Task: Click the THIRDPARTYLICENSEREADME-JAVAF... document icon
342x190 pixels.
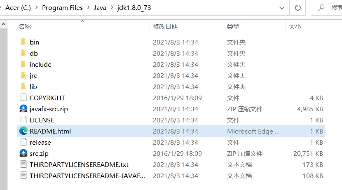Action: point(23,176)
